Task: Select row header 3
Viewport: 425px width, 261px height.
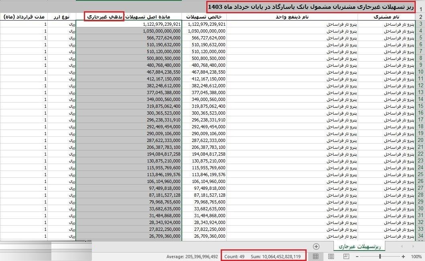Action: point(421,24)
